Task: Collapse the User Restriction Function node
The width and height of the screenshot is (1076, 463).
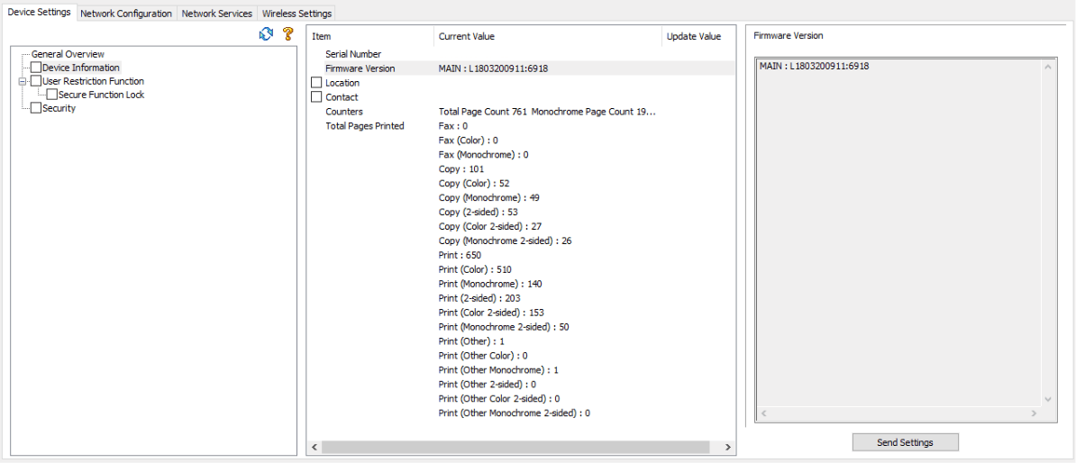Action: (22, 81)
